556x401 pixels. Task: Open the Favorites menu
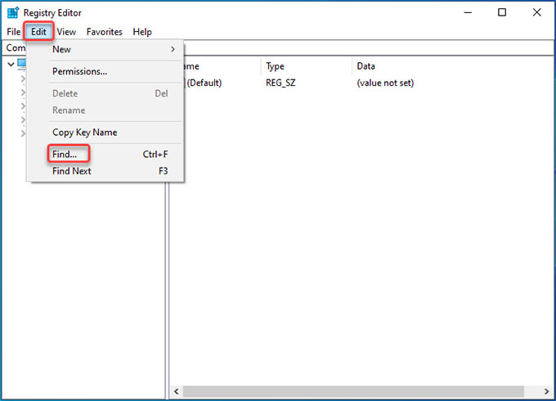pos(105,32)
